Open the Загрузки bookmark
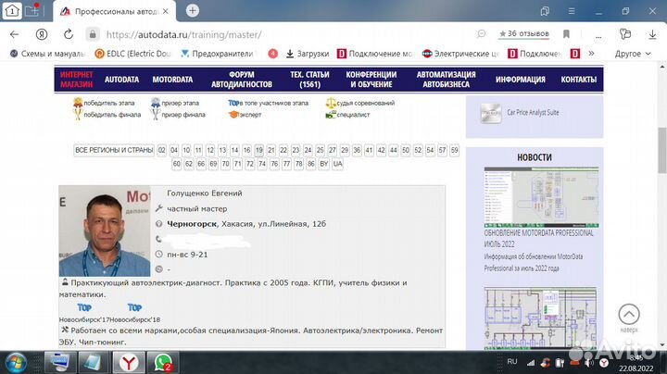The image size is (667, 374). [308, 54]
